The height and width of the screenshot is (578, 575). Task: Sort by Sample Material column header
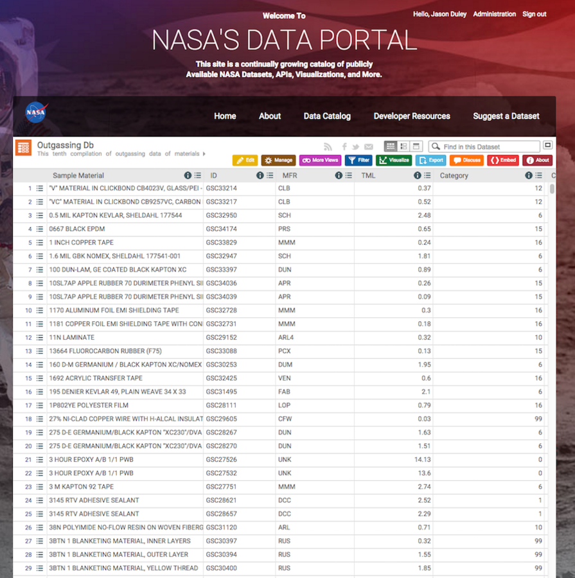[x=78, y=175]
